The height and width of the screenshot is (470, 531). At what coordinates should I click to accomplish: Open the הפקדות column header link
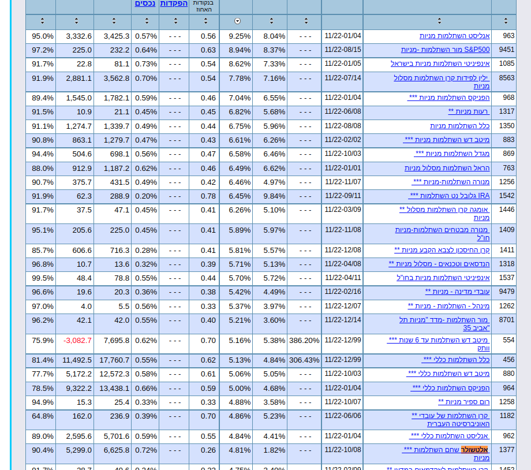[175, 5]
